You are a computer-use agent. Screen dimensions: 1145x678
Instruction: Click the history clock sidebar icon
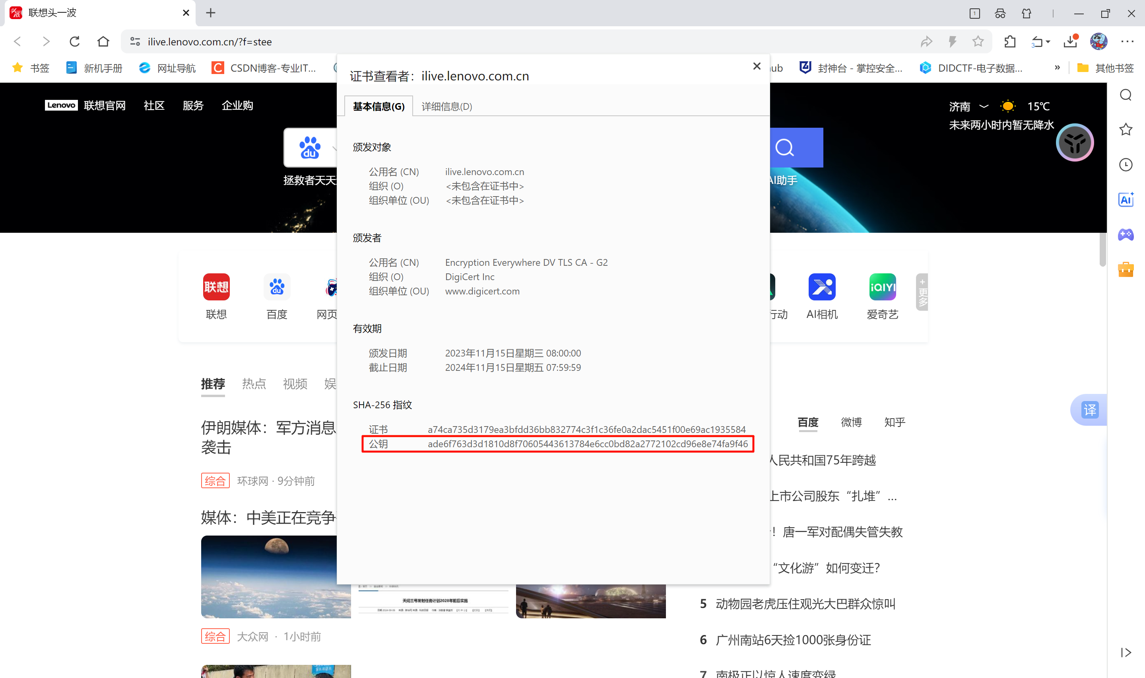click(1126, 164)
